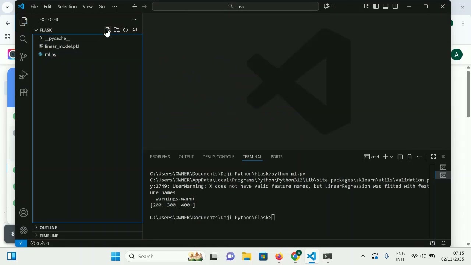
Task: Select the second cmd terminal in list
Action: pos(443,175)
